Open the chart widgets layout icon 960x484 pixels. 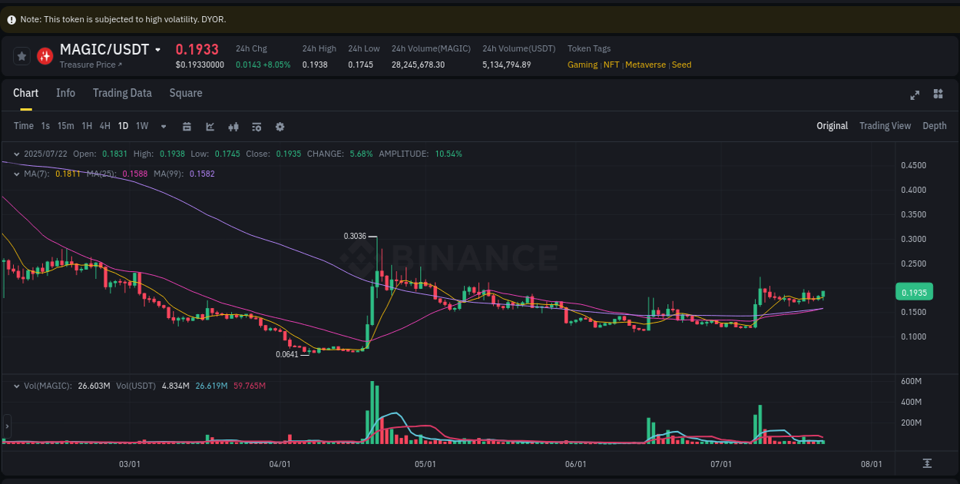[x=938, y=94]
